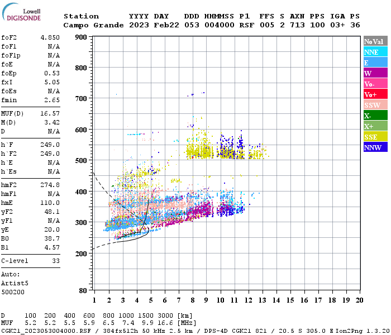Select the SSW salmon legend swatch

click(x=375, y=105)
